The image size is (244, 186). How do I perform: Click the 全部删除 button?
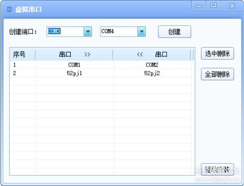[x=218, y=74]
